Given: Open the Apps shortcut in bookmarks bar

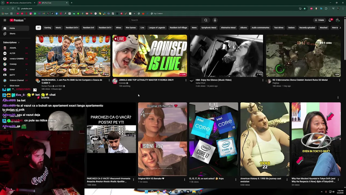Looking at the screenshot, I should coord(5,14).
